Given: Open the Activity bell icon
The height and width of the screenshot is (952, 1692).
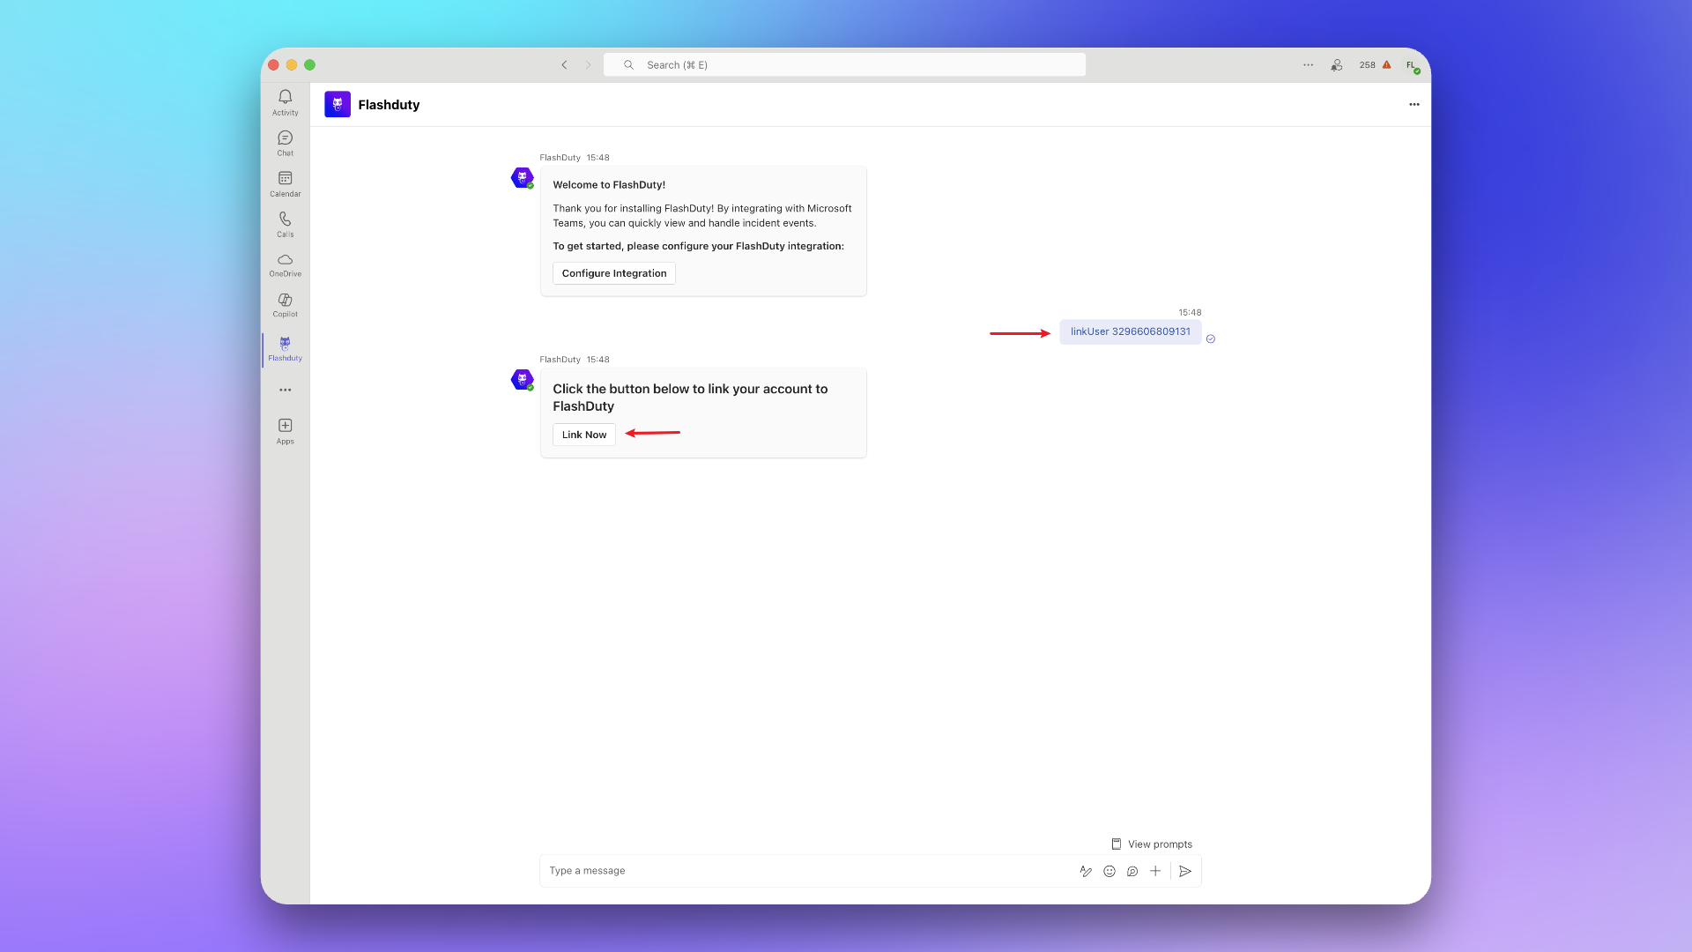Looking at the screenshot, I should click(x=285, y=102).
